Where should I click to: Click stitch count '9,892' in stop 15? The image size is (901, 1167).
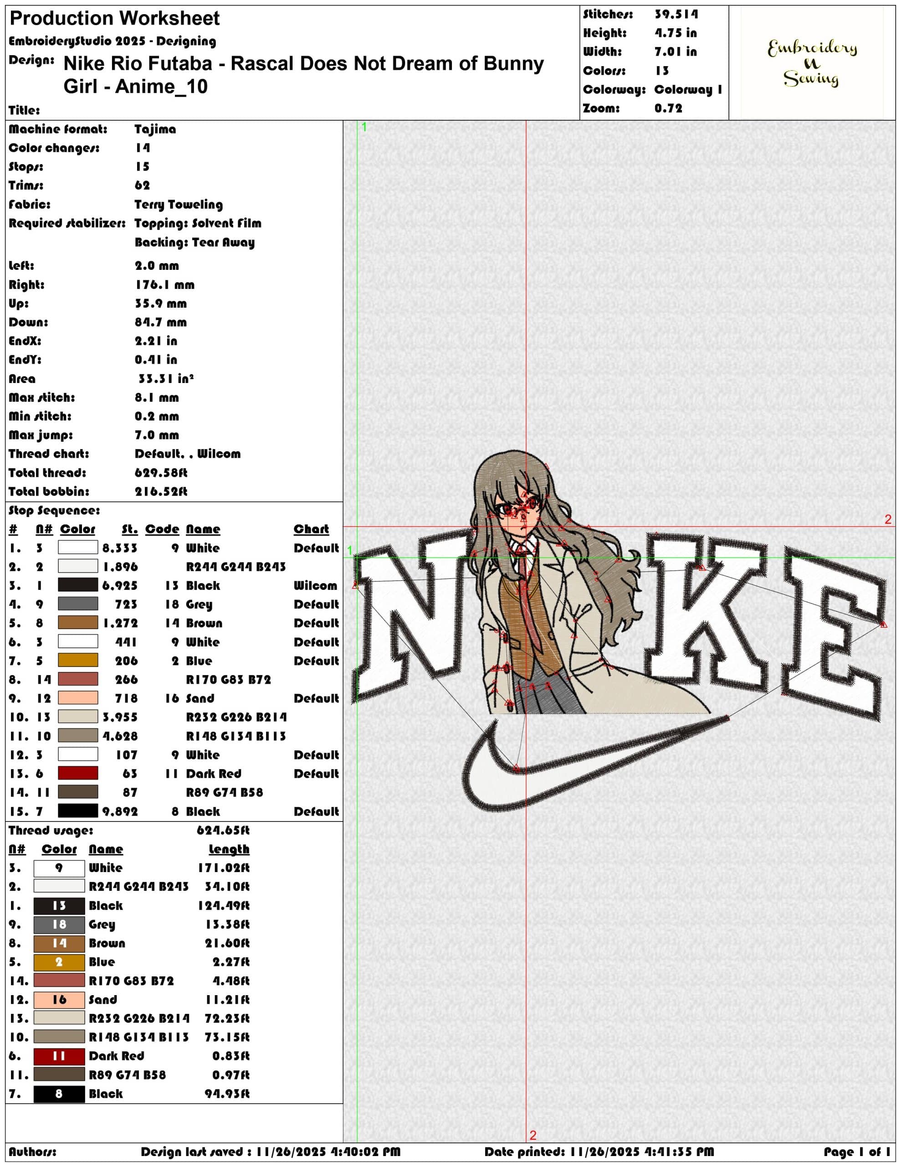(120, 811)
